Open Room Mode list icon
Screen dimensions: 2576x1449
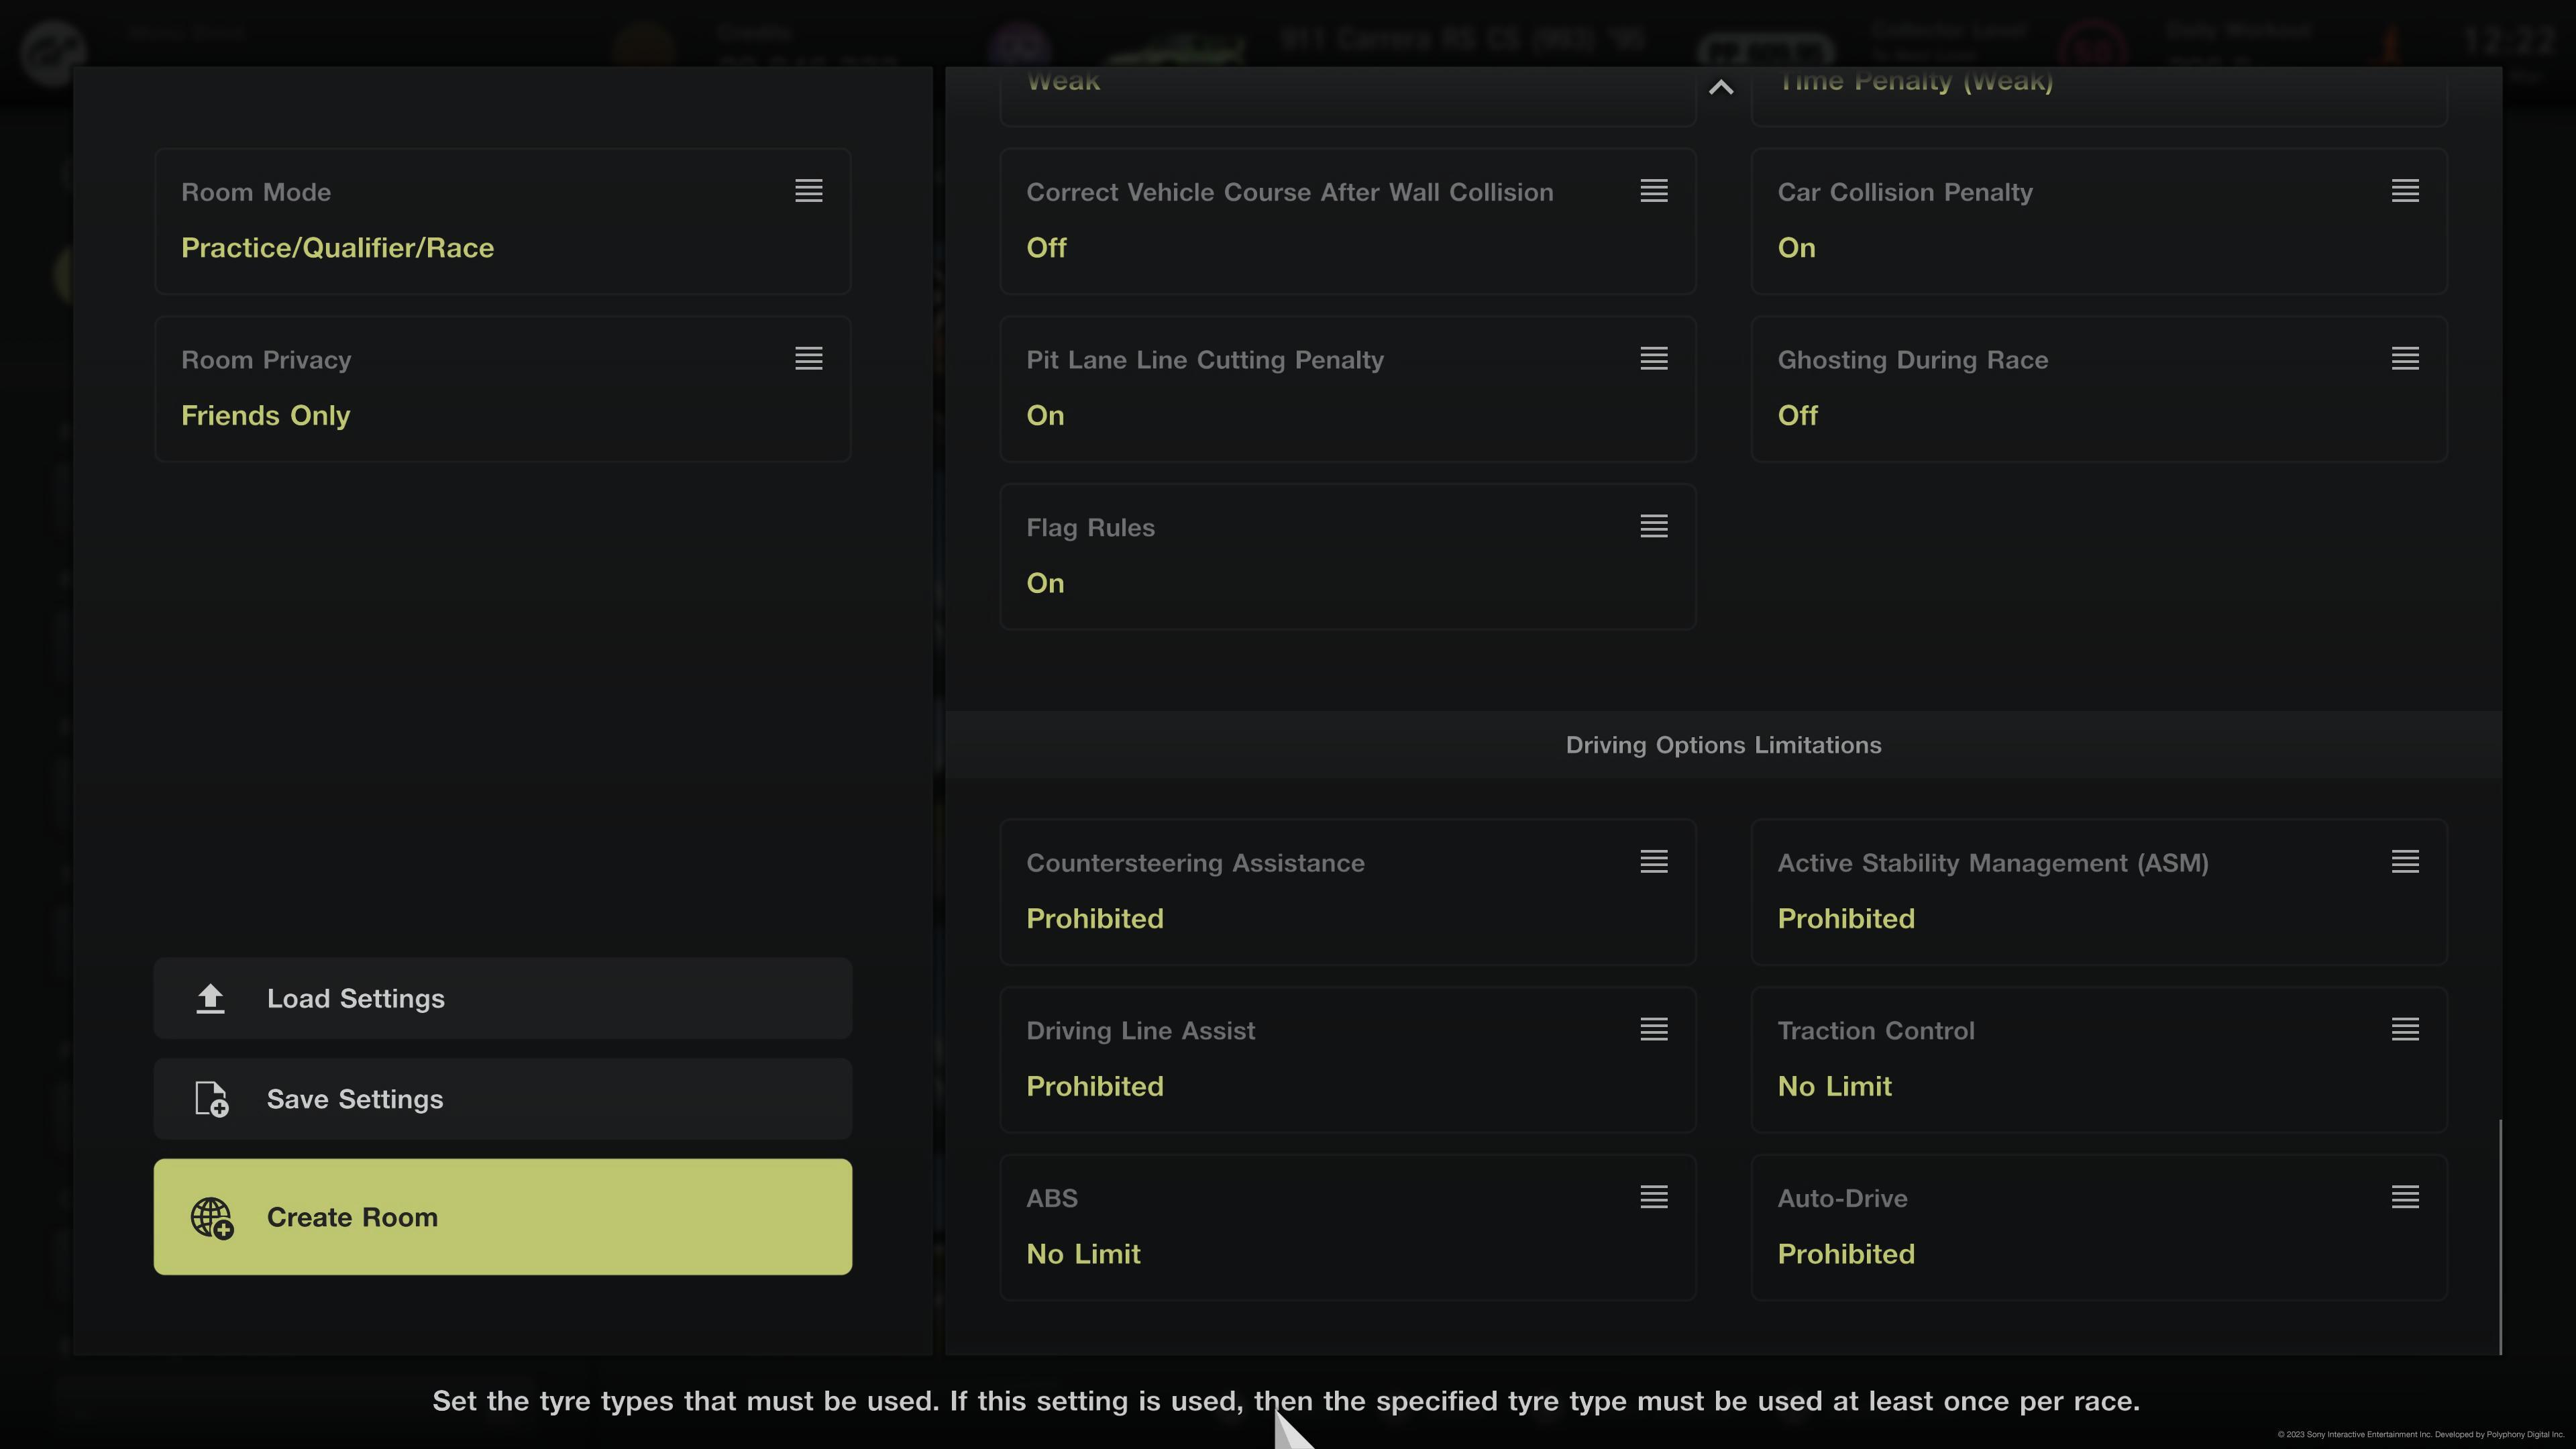click(808, 191)
